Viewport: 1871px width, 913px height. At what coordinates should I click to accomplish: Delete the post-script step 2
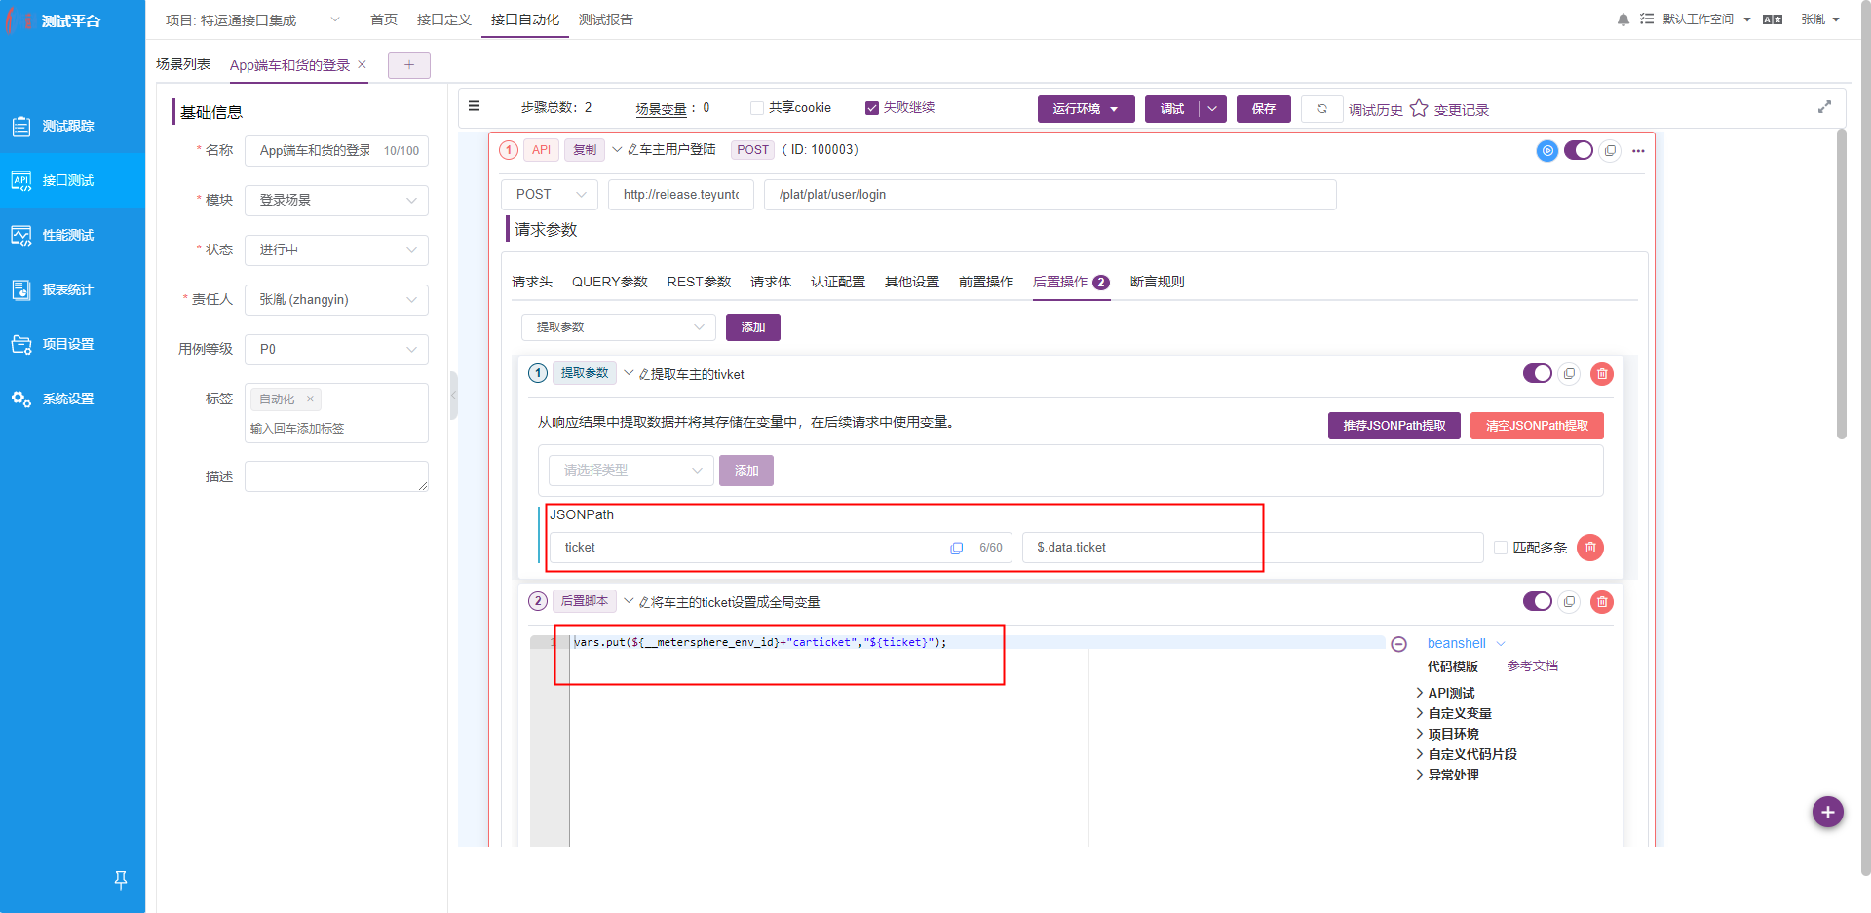1602,602
